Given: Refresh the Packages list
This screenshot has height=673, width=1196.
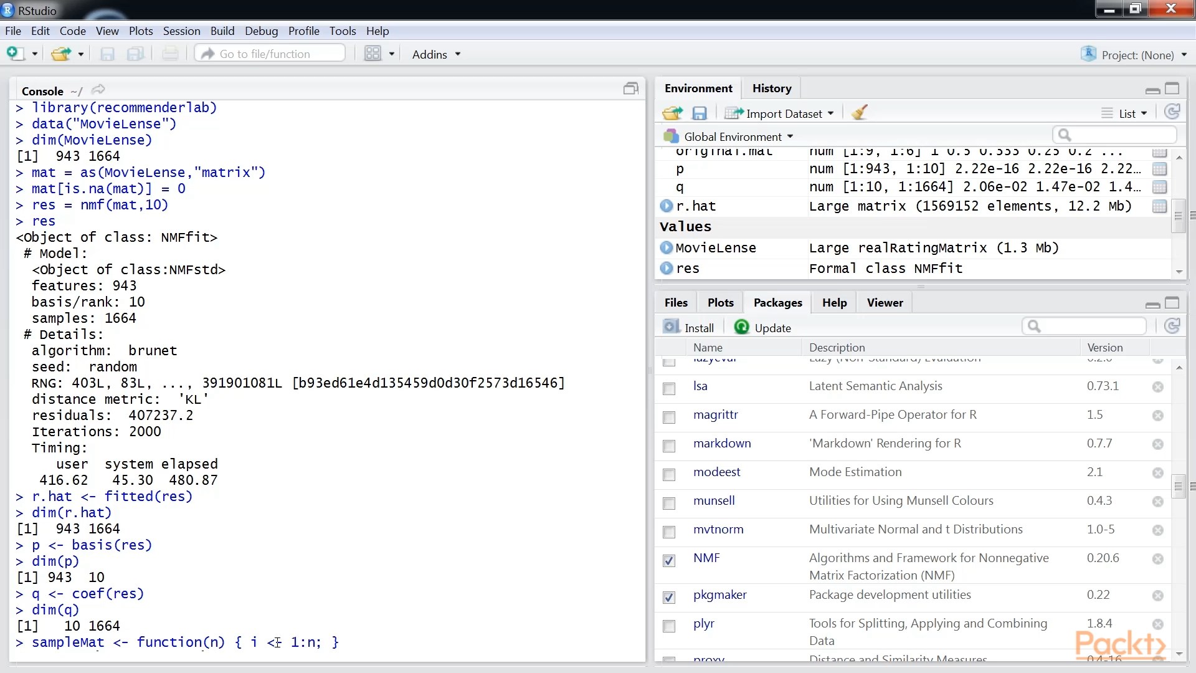Looking at the screenshot, I should [1172, 326].
